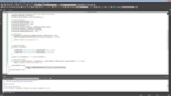This screenshot has width=171, height=96.
Task: Open Win32 solution platform dropdown
Action: [x=50, y=5]
